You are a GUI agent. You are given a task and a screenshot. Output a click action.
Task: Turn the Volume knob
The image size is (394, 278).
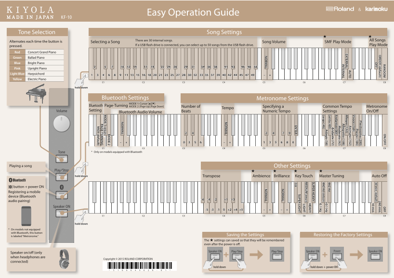62,124
